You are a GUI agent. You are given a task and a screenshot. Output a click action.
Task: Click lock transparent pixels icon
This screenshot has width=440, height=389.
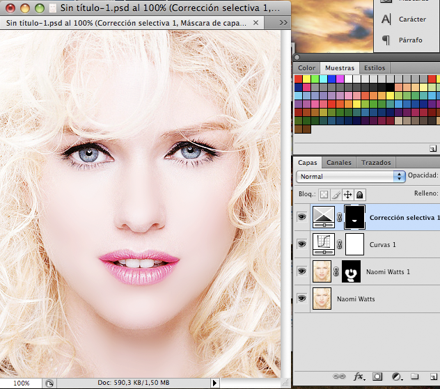(x=324, y=195)
